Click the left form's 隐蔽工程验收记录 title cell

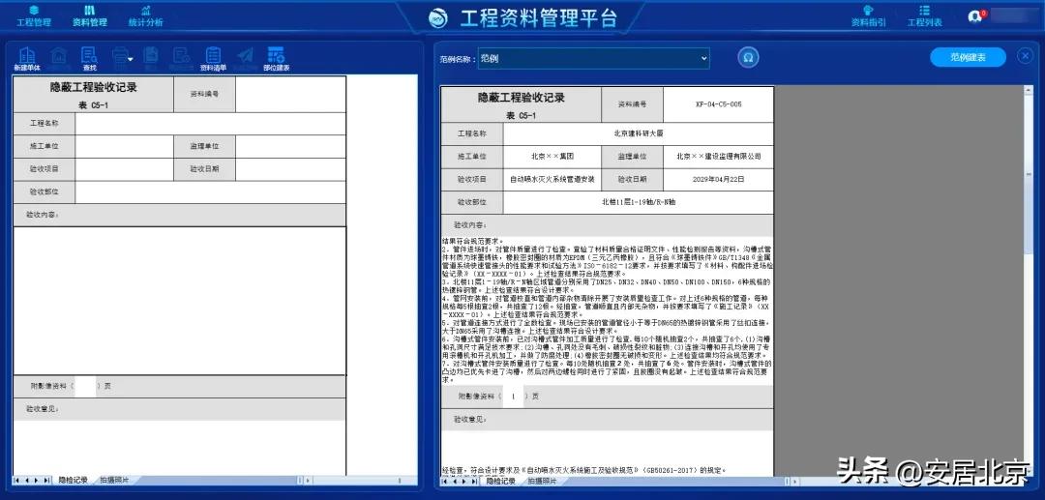94,94
